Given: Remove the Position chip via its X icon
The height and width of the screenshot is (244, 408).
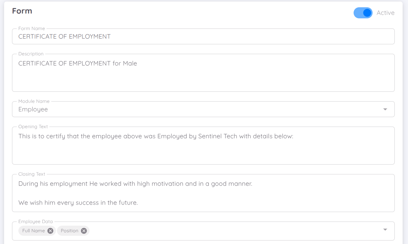Looking at the screenshot, I should coord(84,231).
